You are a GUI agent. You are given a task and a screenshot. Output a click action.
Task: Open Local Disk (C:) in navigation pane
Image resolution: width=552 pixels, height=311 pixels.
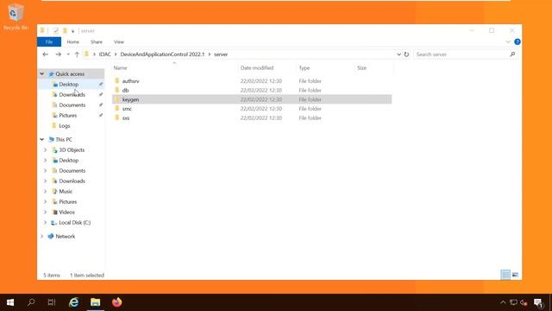(x=75, y=223)
